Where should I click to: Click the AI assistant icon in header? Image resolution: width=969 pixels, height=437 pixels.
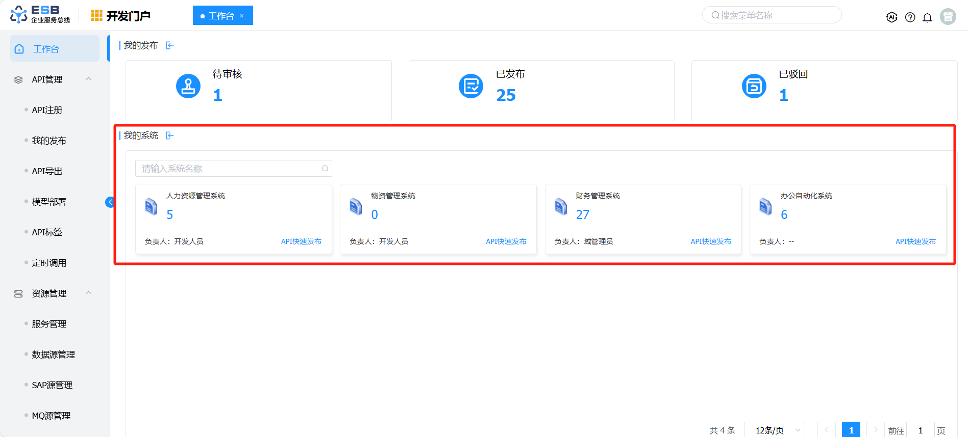pyautogui.click(x=891, y=17)
